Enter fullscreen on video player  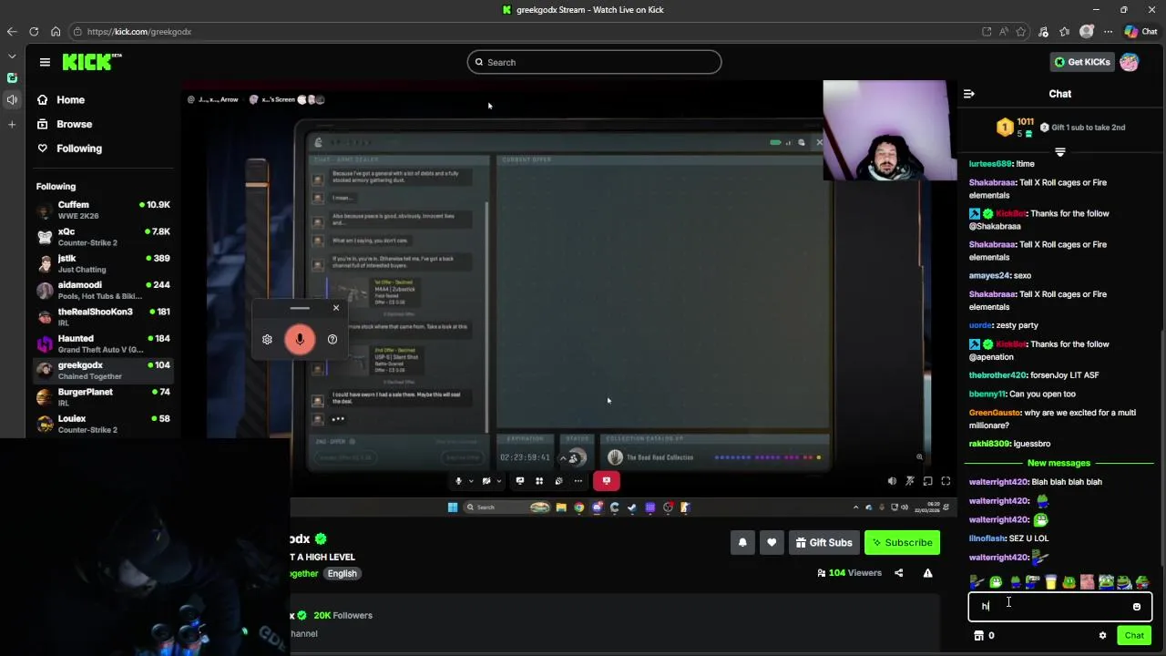coord(946,481)
